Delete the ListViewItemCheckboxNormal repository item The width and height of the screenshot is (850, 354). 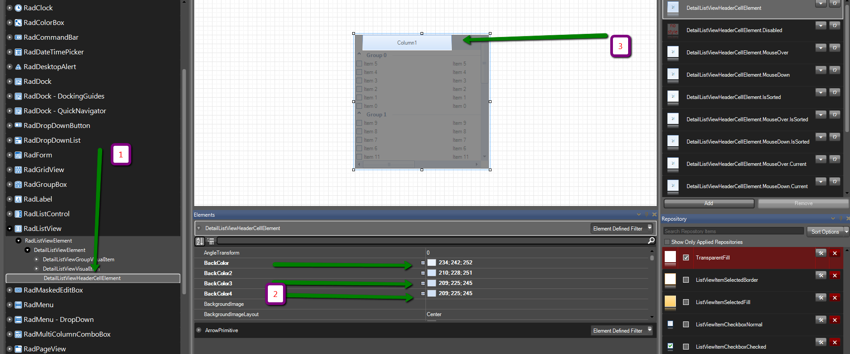[x=835, y=320]
